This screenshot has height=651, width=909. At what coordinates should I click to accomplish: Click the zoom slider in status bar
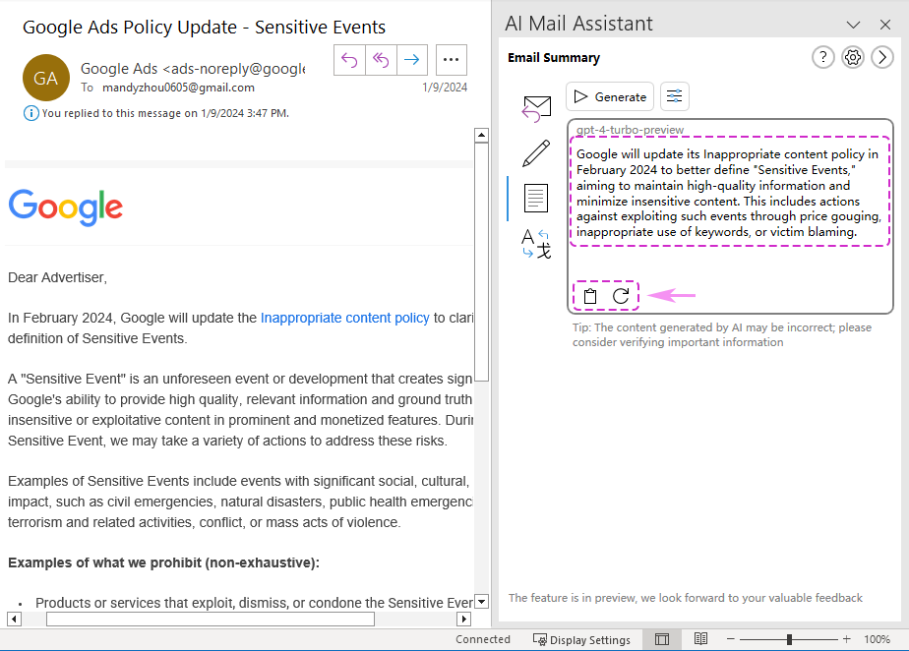789,639
